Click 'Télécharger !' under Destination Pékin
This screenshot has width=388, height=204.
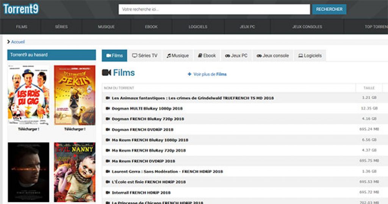pos(75,129)
